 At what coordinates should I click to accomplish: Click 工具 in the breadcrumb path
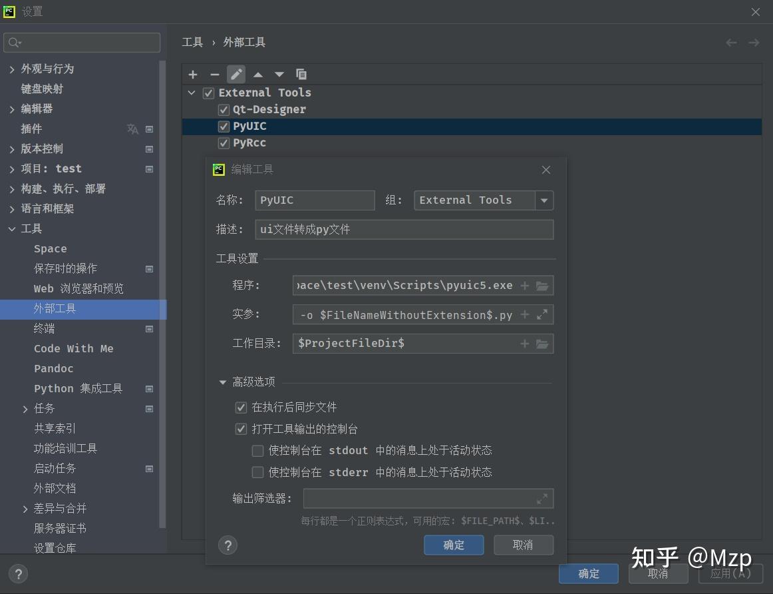pos(192,41)
